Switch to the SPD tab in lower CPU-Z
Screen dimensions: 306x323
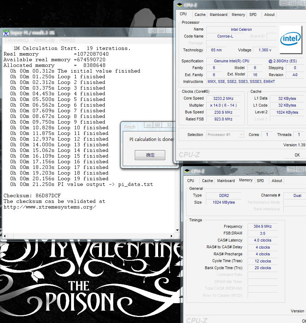260,181
